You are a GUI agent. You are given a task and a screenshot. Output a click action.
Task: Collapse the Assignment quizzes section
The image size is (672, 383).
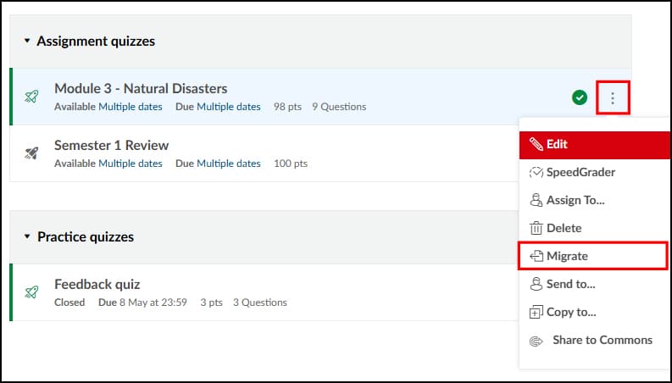(27, 41)
